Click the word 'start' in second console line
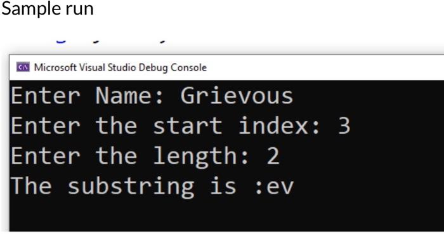 click(188, 126)
